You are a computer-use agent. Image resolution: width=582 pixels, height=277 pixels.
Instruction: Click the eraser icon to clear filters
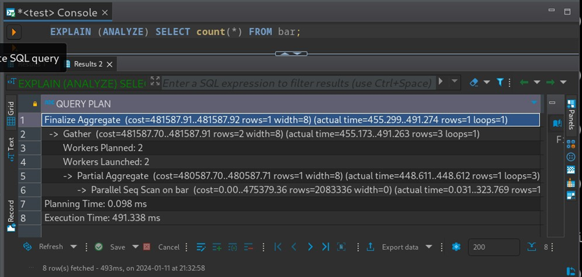click(x=474, y=82)
